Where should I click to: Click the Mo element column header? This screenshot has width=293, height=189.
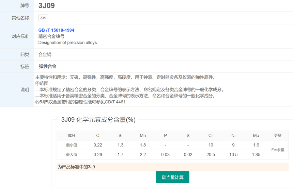coord(256,136)
